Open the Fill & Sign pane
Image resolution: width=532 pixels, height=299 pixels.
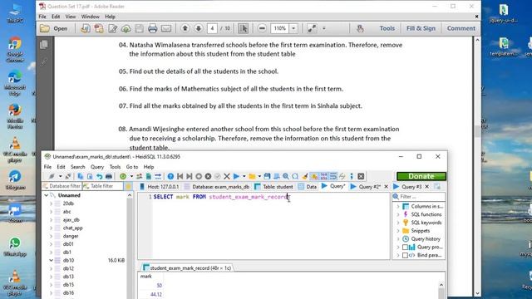[421, 28]
